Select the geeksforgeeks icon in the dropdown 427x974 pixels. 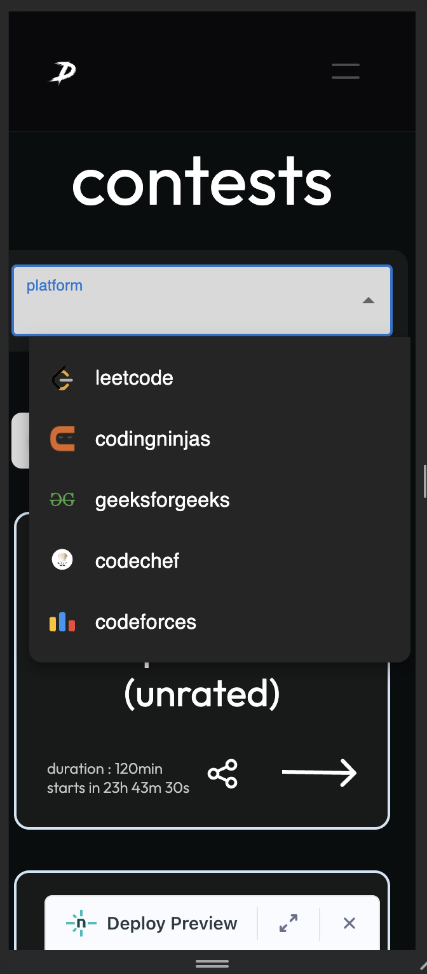click(62, 500)
